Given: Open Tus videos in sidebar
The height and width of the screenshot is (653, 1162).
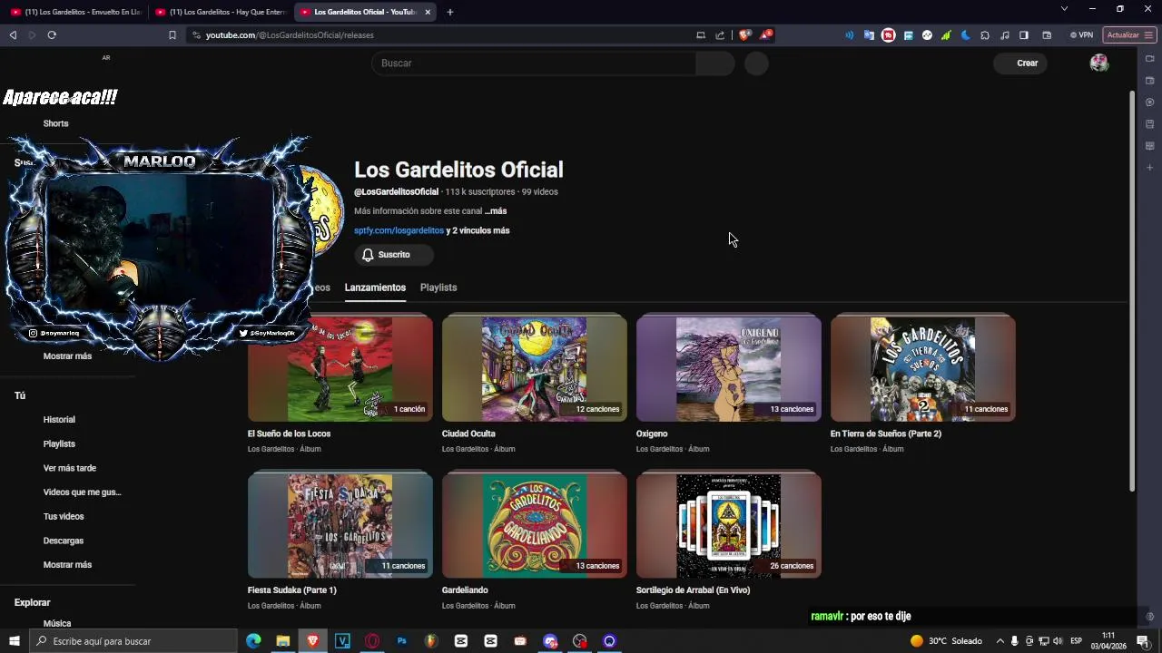Looking at the screenshot, I should [x=64, y=517].
